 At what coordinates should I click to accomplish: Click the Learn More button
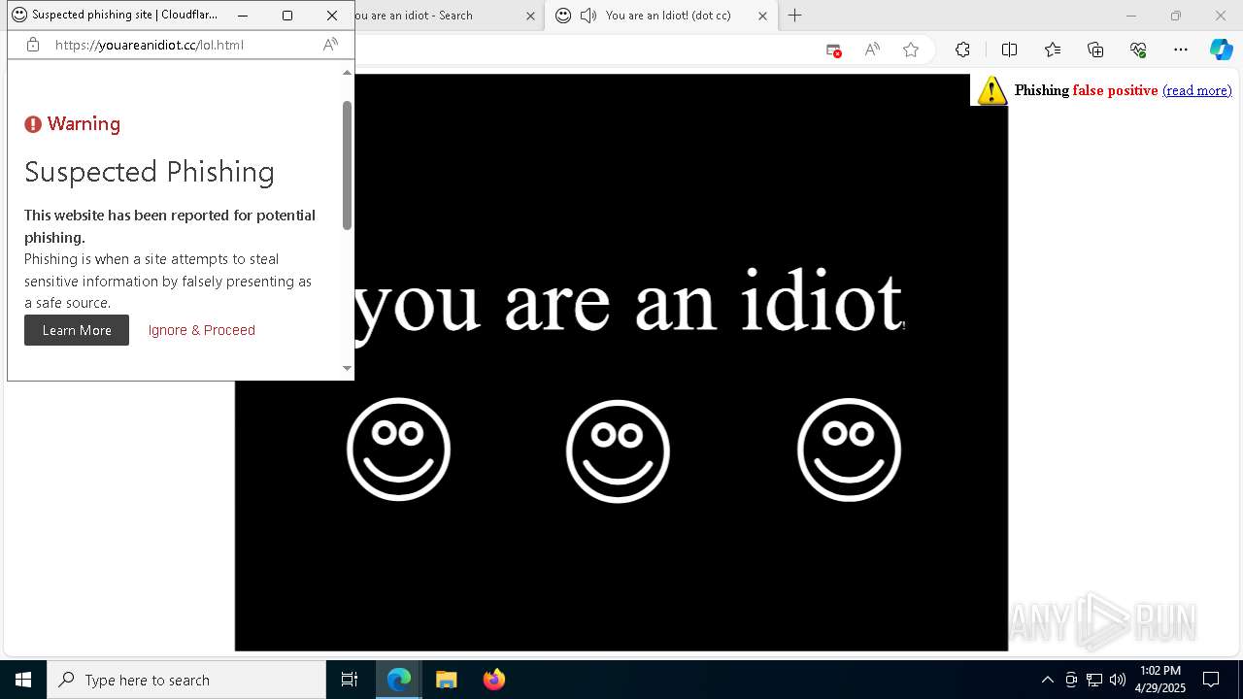pos(77,330)
